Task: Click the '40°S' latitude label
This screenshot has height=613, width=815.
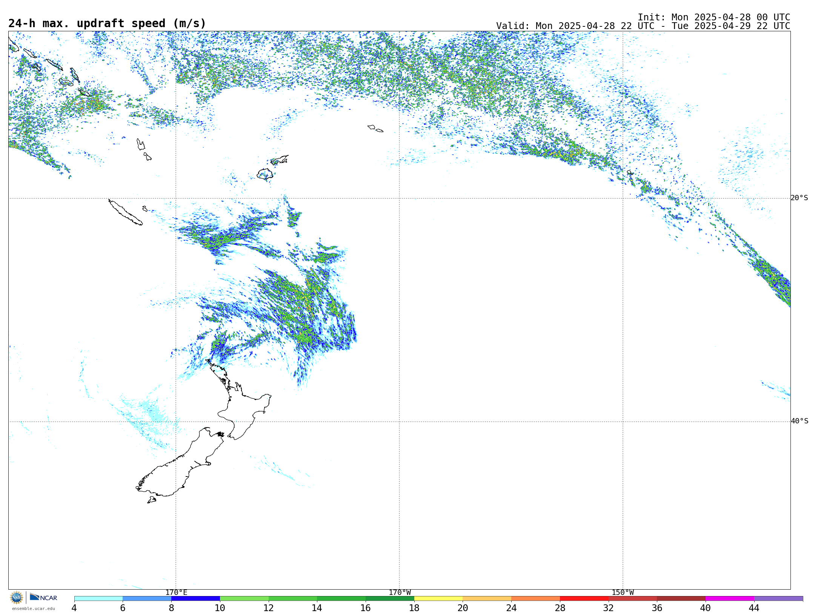Action: click(x=800, y=421)
